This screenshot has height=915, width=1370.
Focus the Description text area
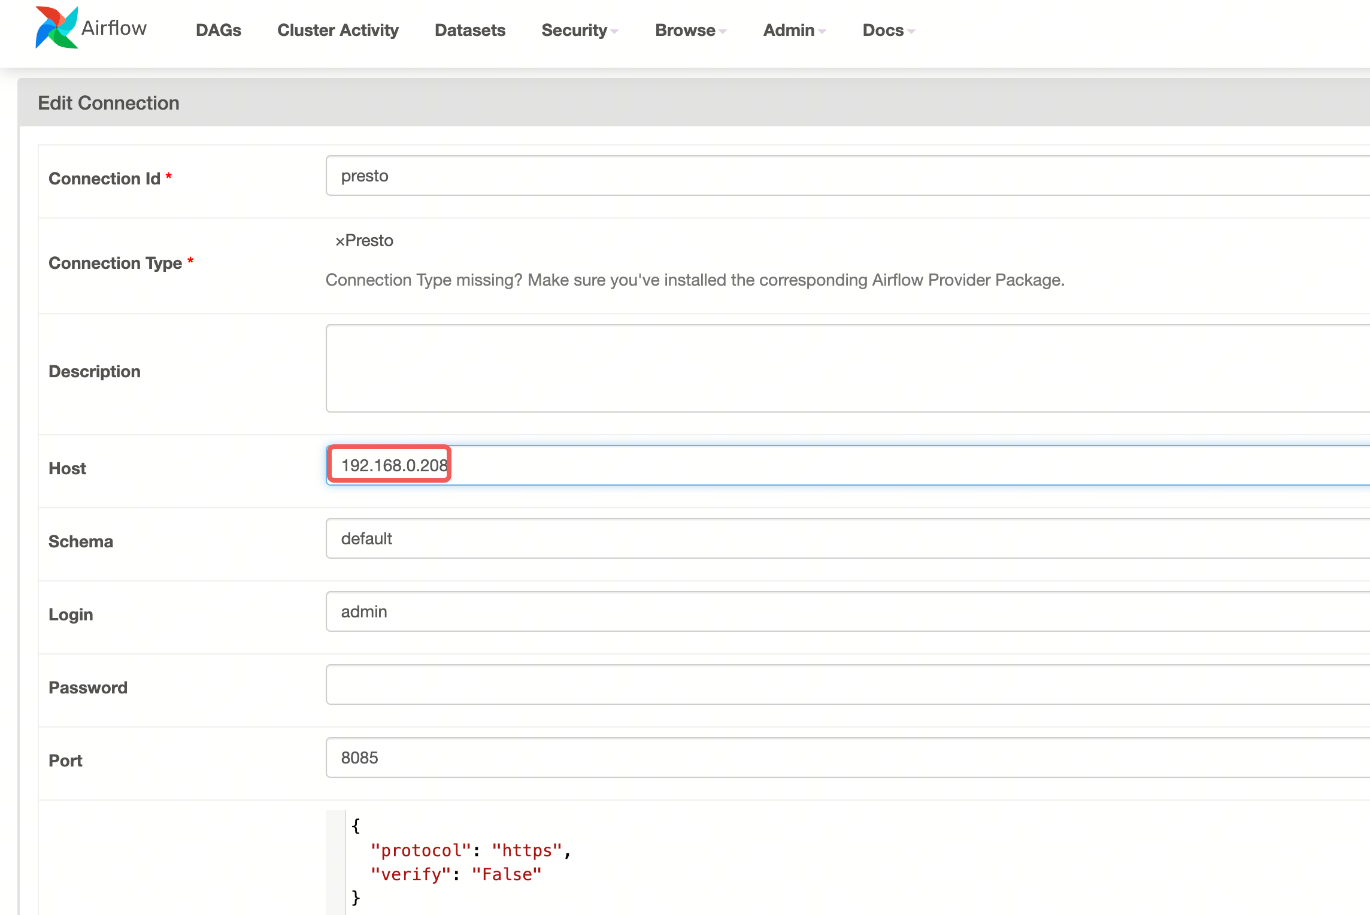pos(838,368)
